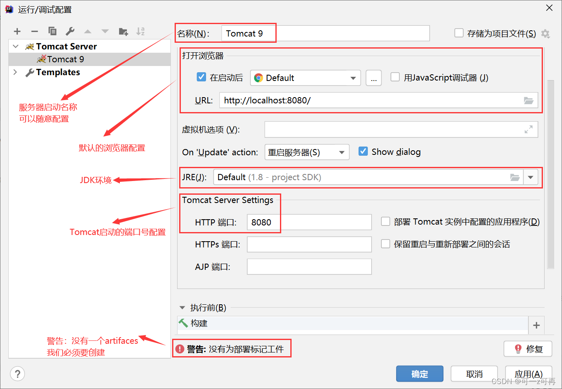Enable preserve sessions across restarts checkbox

pos(386,244)
